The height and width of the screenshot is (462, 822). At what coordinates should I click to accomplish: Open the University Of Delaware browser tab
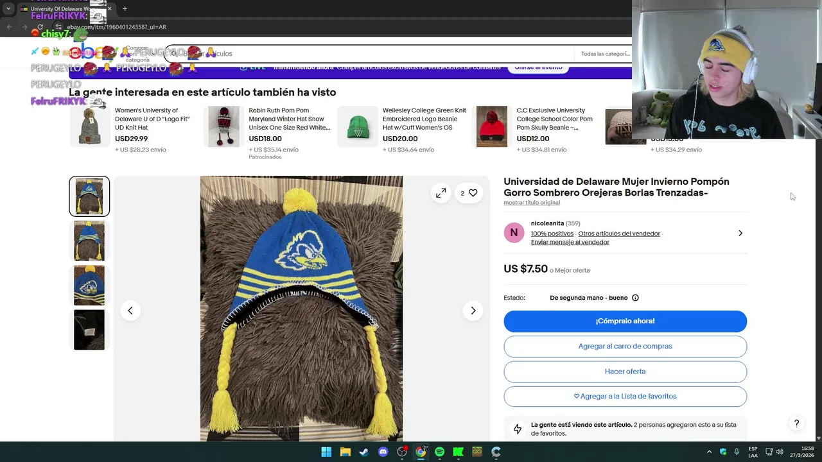pyautogui.click(x=67, y=9)
